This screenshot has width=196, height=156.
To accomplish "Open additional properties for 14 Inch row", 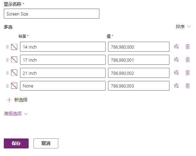I will click(x=176, y=46).
